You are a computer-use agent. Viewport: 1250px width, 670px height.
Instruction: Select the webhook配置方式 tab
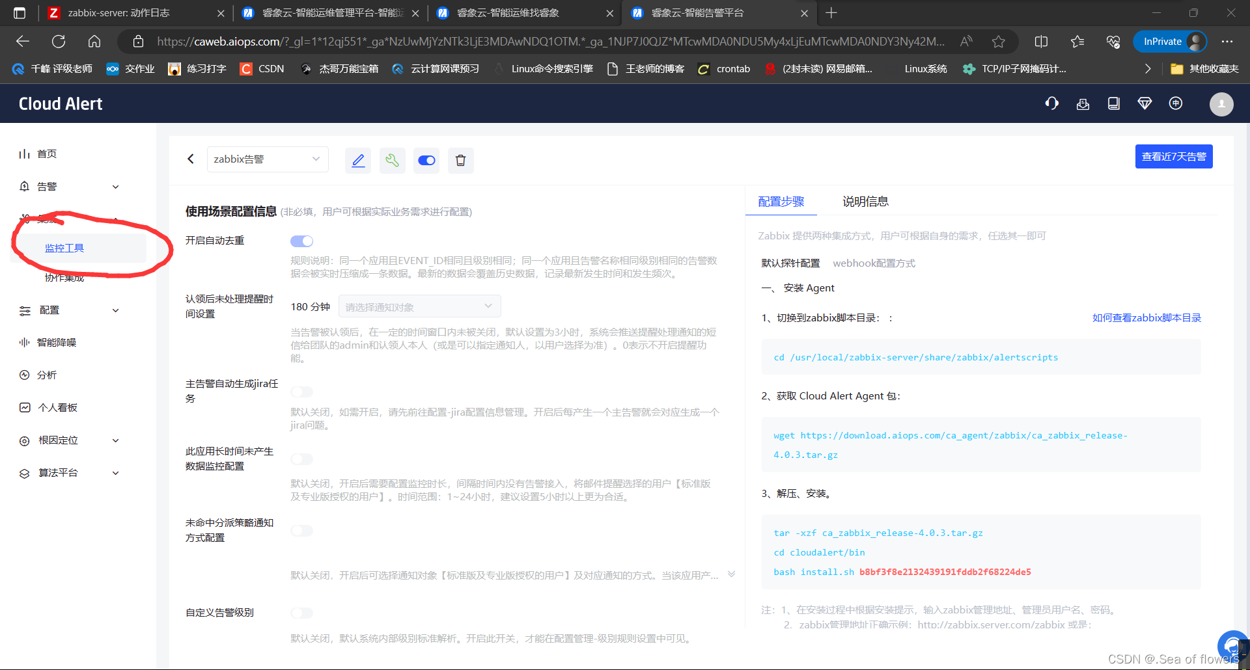point(874,263)
